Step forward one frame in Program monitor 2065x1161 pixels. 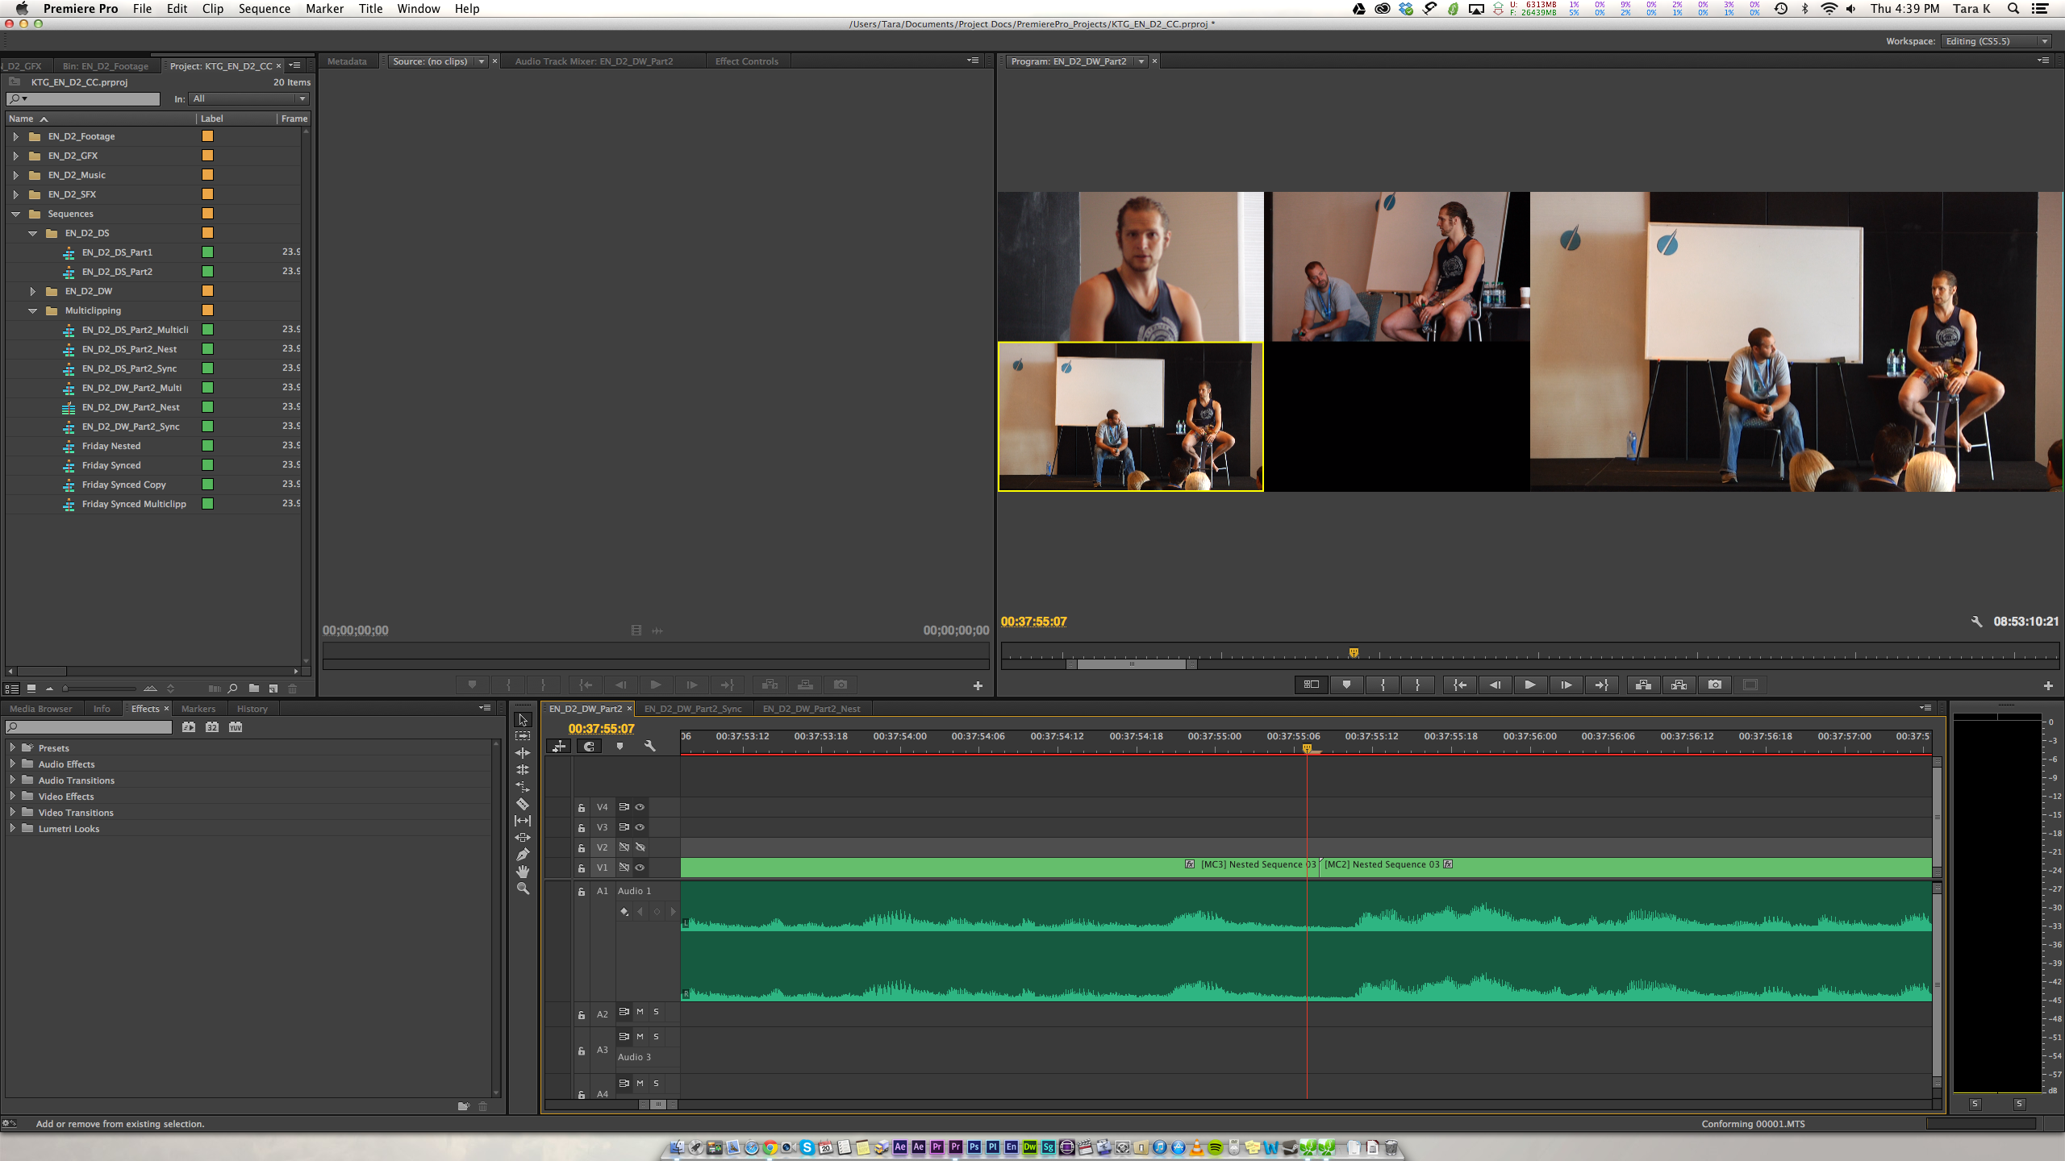[x=1566, y=685]
